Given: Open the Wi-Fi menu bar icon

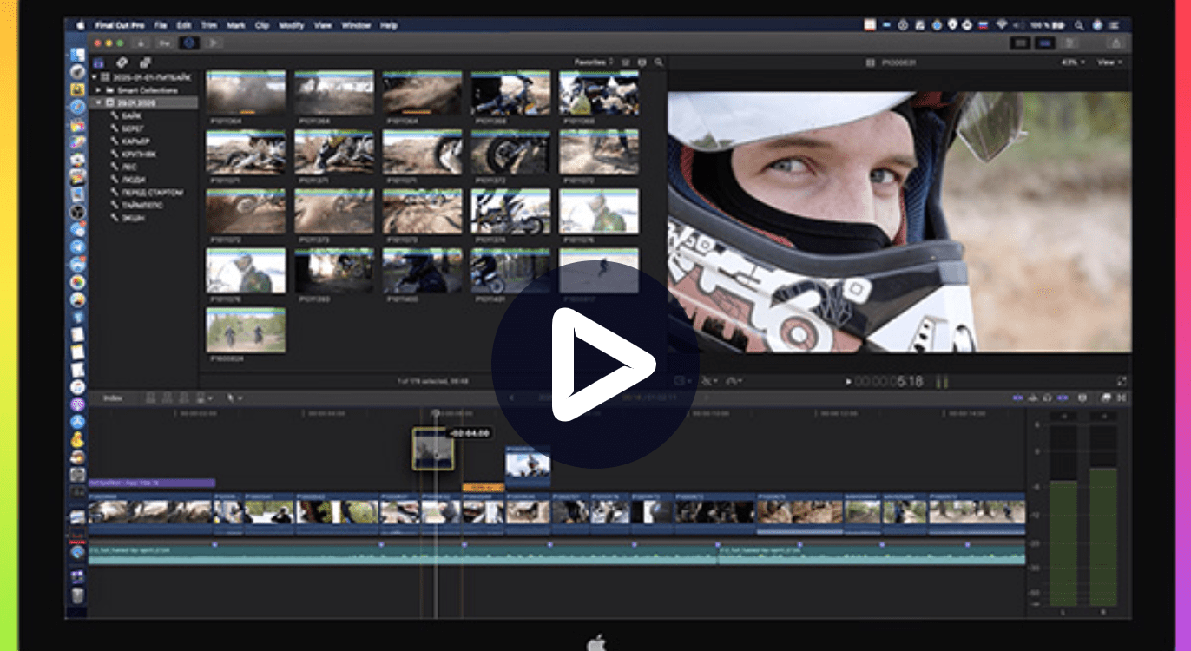Looking at the screenshot, I should pos(1000,25).
